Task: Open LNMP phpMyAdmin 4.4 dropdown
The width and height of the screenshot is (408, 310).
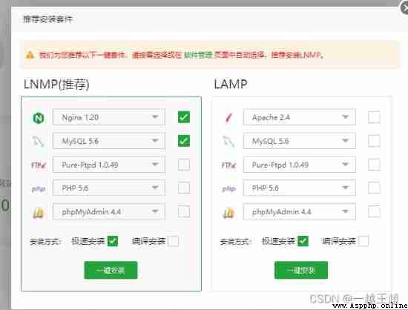Action: click(x=109, y=211)
